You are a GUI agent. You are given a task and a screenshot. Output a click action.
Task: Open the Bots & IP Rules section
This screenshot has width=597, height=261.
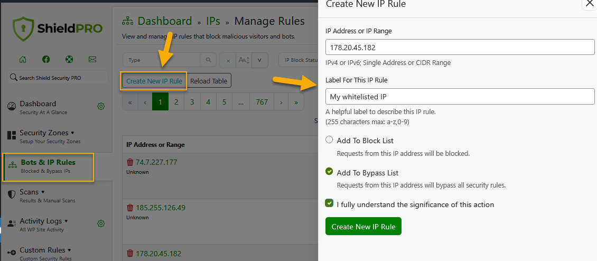48,166
